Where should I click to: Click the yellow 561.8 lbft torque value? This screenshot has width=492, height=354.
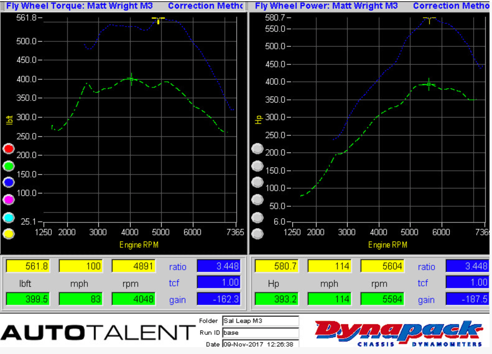tap(28, 266)
